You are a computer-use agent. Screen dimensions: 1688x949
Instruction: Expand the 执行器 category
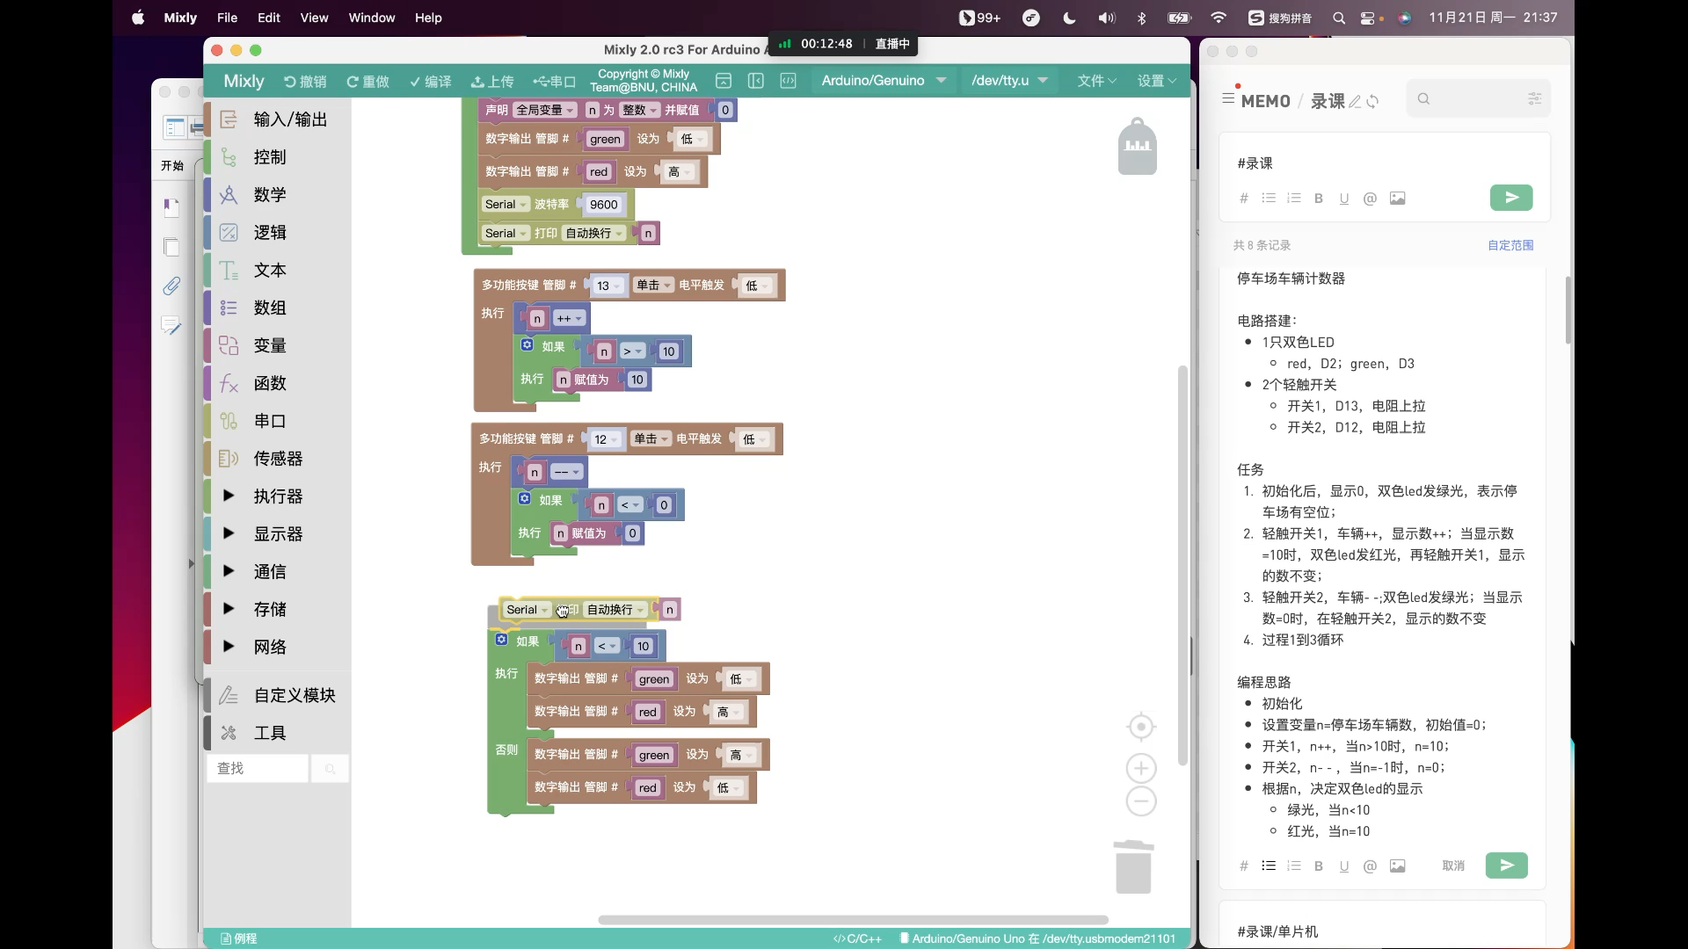click(x=278, y=496)
